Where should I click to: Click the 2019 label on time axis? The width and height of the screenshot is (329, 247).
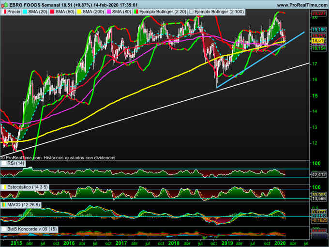tap(227, 243)
